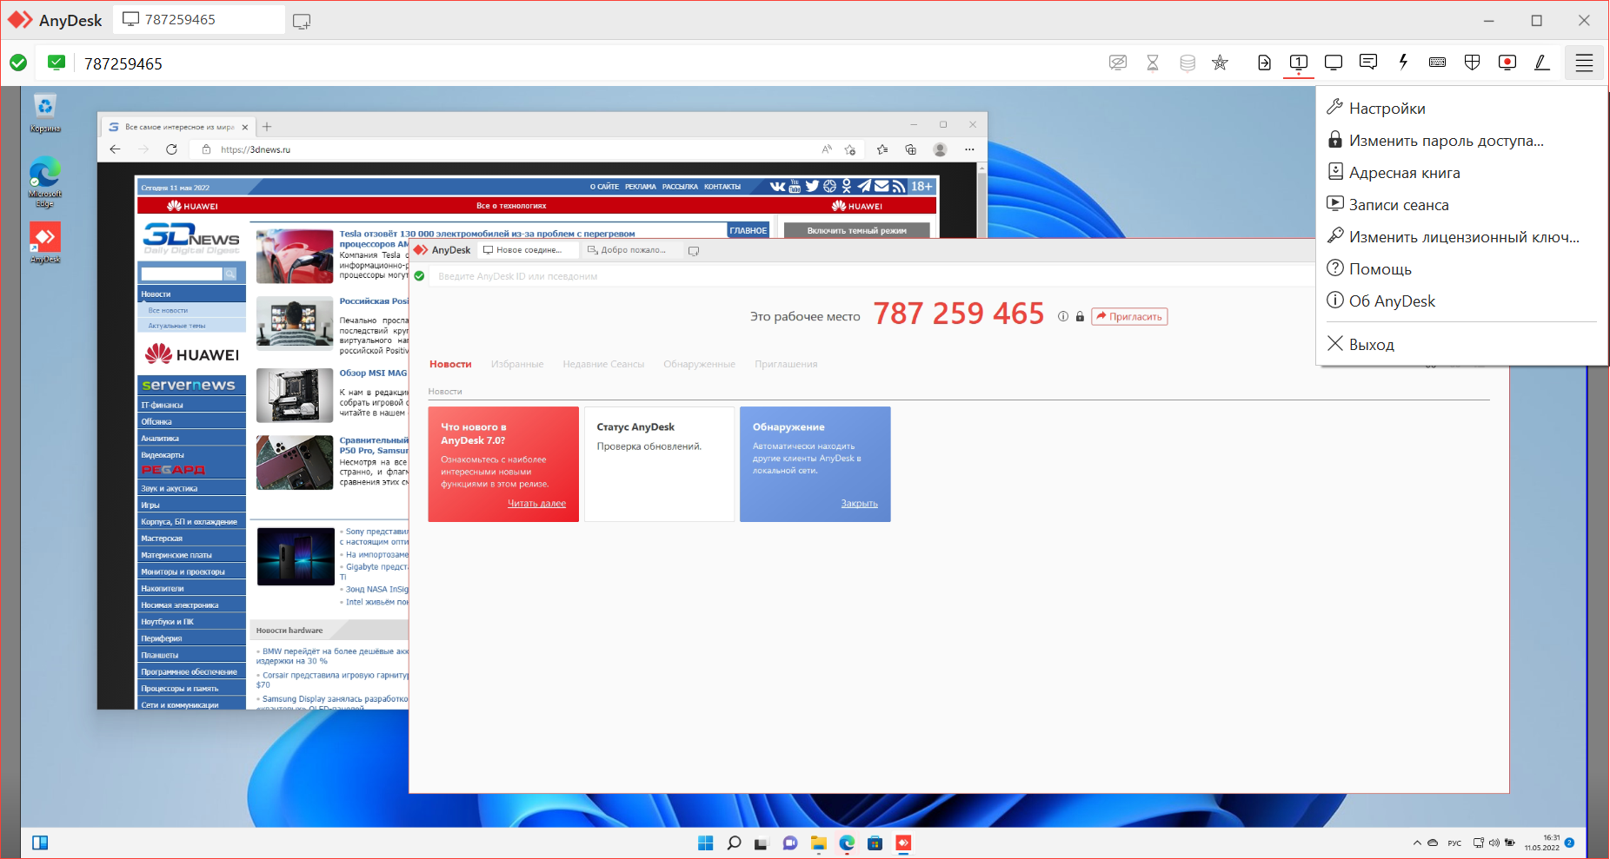This screenshot has height=859, width=1610.
Task: Open file transfer icon
Action: tap(1264, 63)
